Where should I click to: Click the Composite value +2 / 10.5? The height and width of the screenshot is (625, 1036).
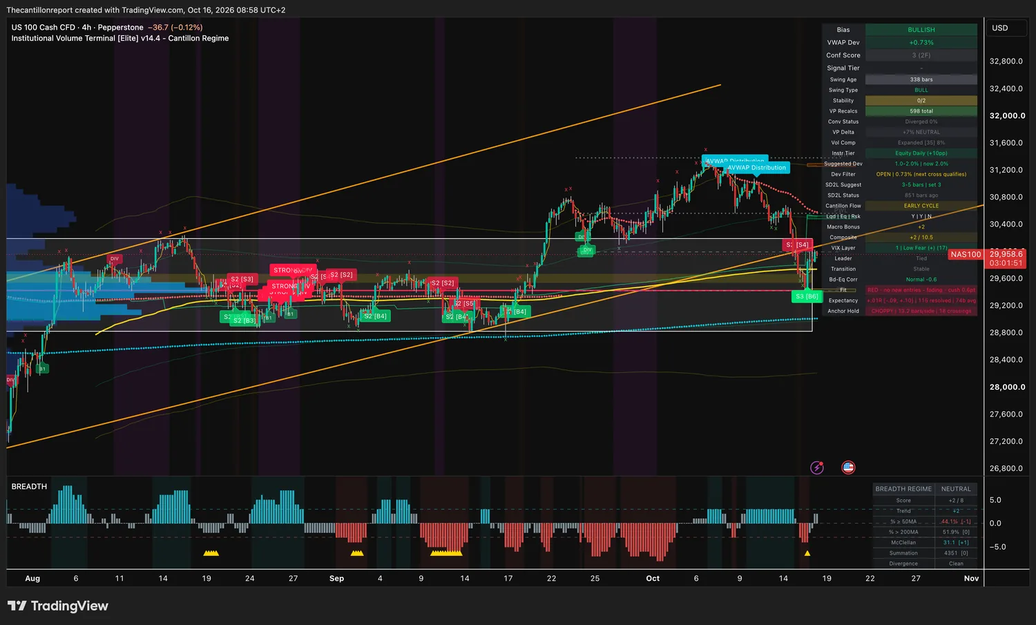tap(921, 238)
